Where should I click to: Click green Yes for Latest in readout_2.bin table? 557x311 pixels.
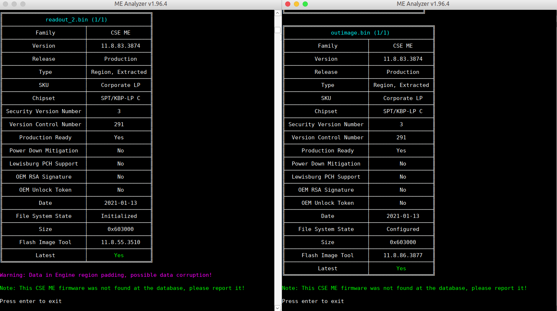click(x=119, y=255)
